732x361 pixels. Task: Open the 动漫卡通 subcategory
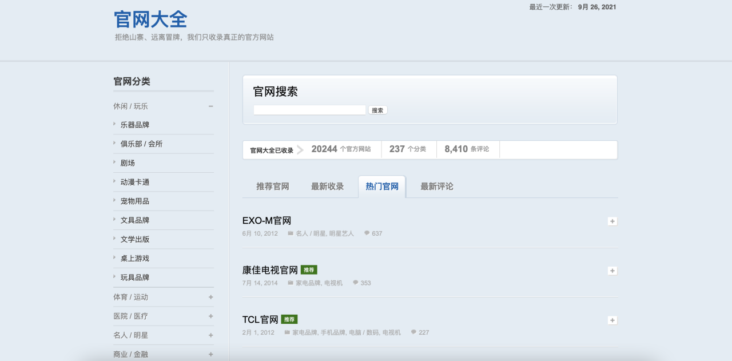pos(135,182)
